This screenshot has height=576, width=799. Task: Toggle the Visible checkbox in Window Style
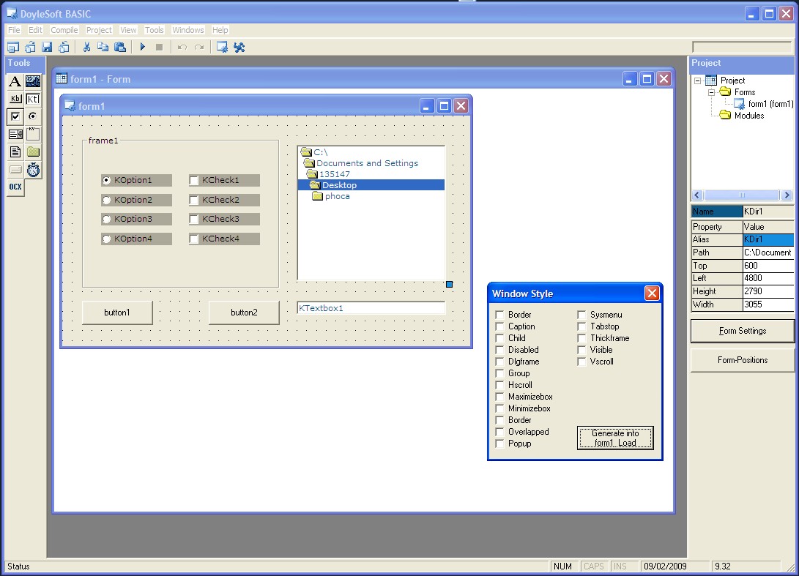[581, 350]
